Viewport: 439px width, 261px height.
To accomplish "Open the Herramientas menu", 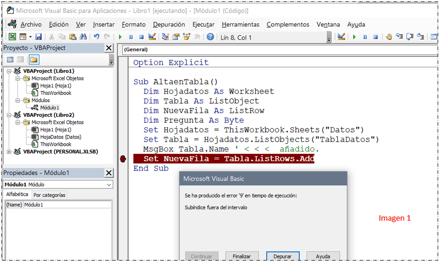I will click(240, 25).
